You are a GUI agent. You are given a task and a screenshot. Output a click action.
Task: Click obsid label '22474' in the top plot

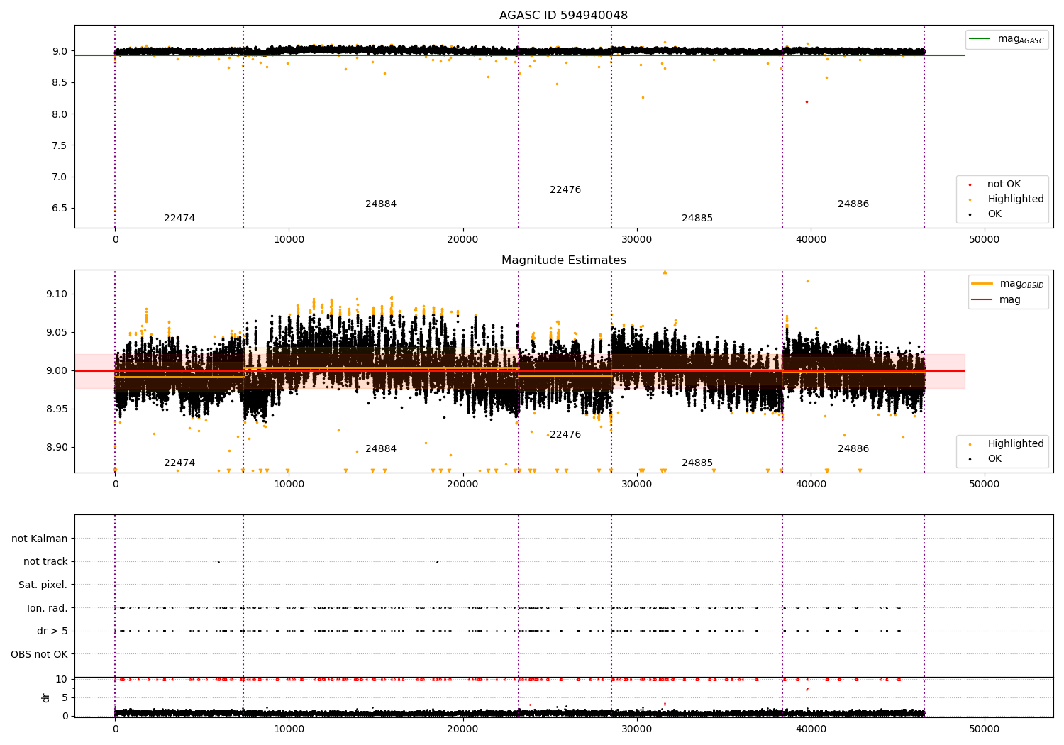pos(179,219)
